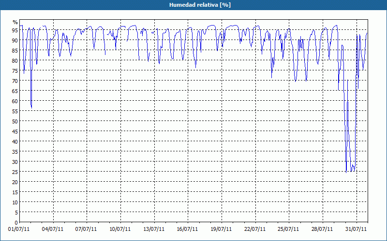387x241 pixels.
Task: Click the 'Humedad relativa [%]' chart title
Action: tap(200, 5)
